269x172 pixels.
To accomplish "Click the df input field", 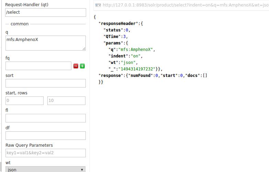I will click(x=46, y=135).
